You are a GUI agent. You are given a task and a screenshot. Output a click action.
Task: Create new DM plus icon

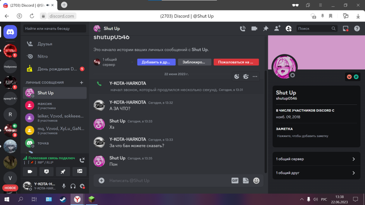tap(81, 82)
